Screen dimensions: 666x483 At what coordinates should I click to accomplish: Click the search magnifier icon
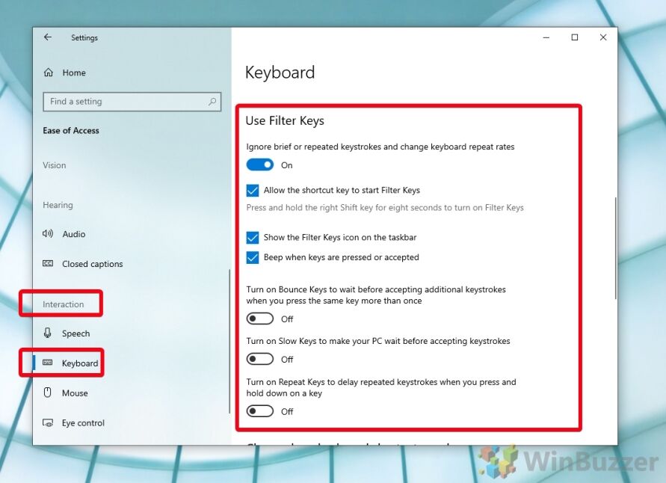click(x=212, y=102)
